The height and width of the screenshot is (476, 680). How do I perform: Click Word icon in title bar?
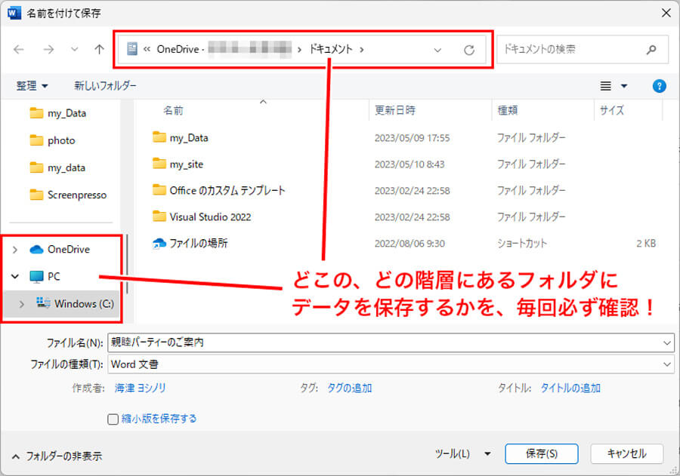[14, 13]
